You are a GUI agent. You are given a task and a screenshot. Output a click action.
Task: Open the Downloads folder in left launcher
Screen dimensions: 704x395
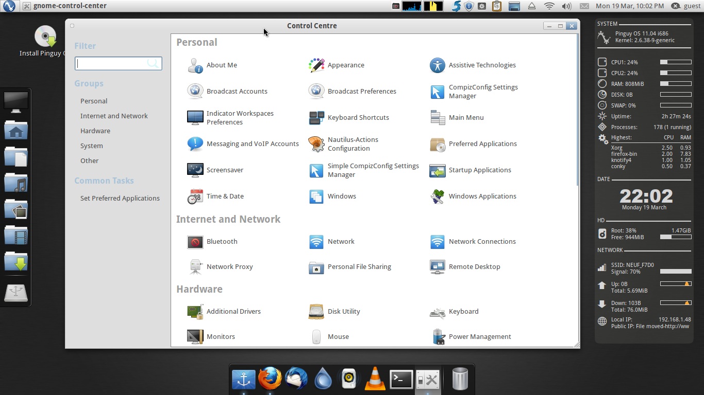[16, 261]
